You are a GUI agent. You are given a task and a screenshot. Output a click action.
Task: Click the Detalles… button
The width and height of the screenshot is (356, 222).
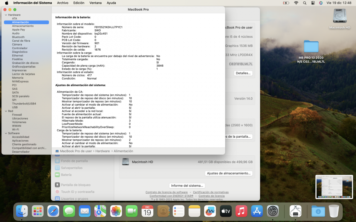coord(243,73)
